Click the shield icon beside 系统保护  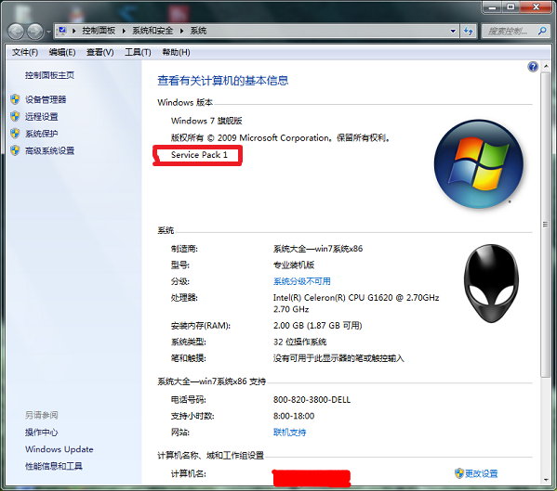pyautogui.click(x=15, y=134)
